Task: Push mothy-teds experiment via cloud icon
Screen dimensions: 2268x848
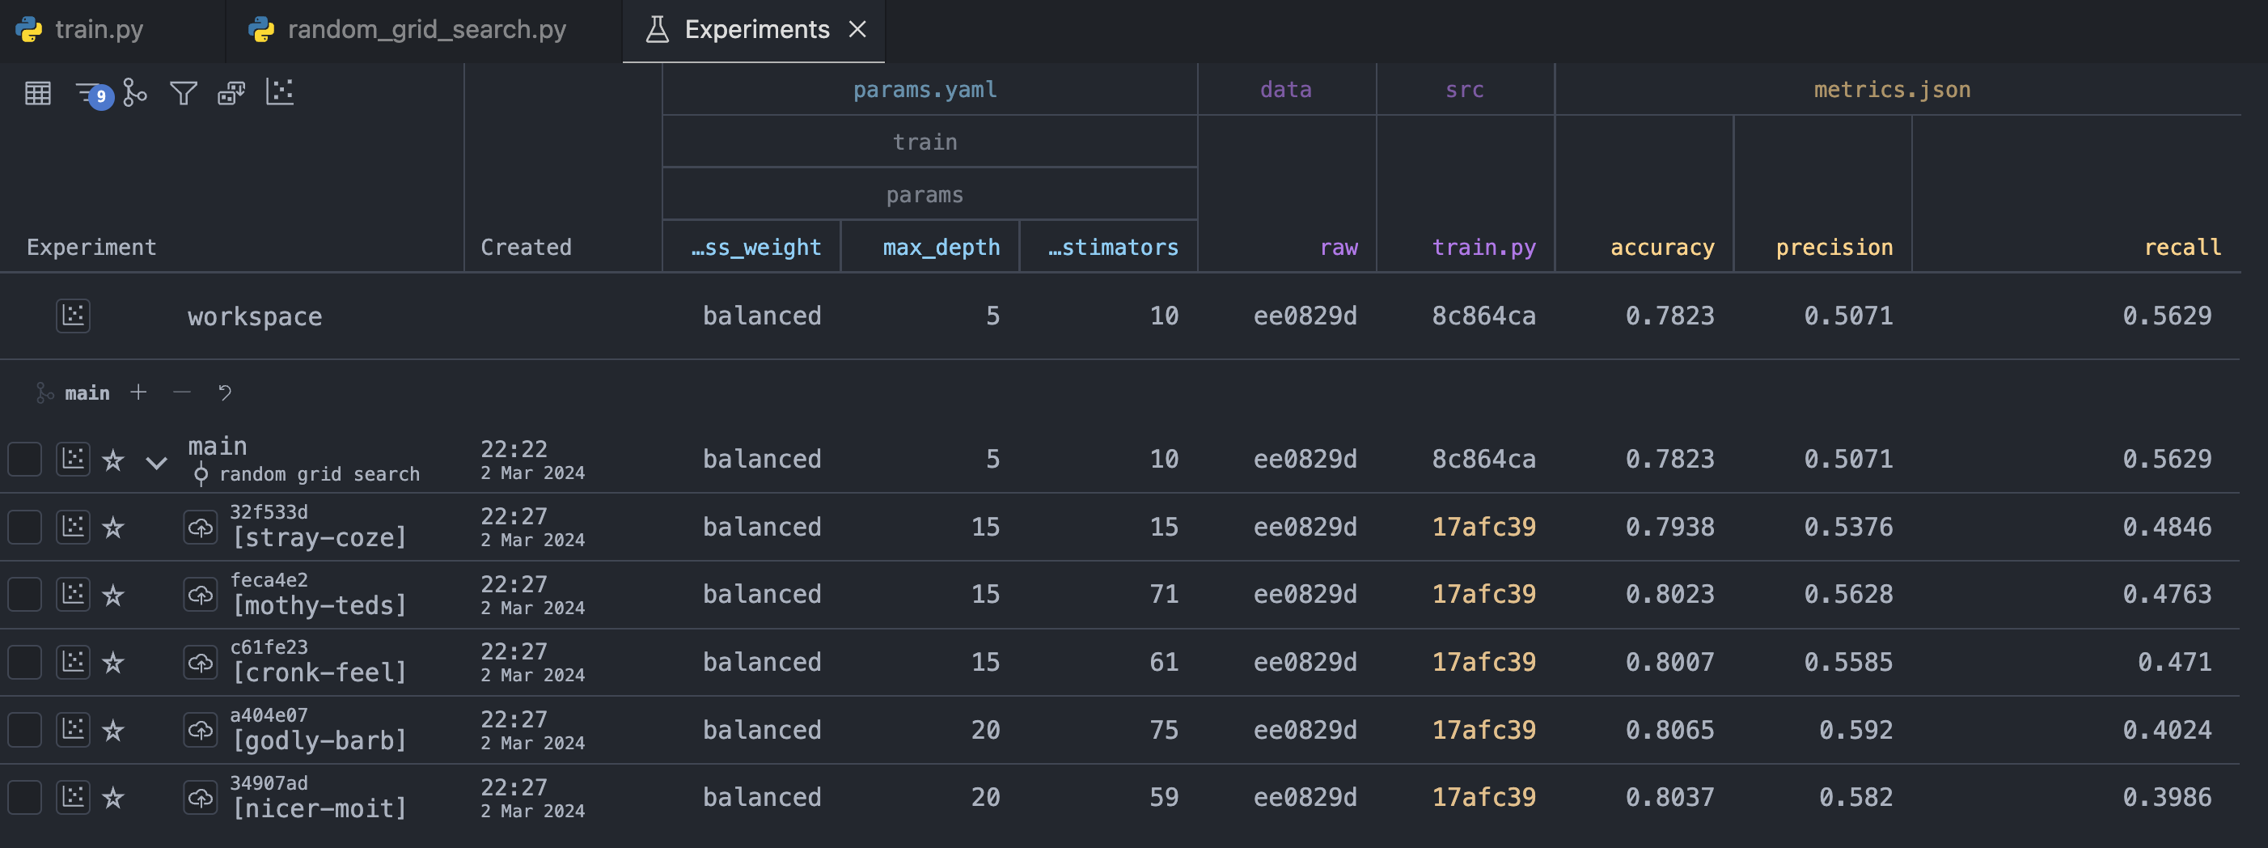Action: pyautogui.click(x=200, y=595)
